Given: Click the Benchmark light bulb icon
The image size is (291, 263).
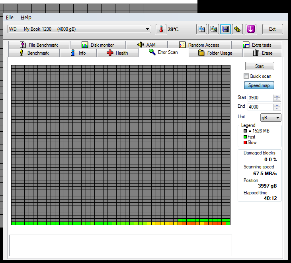Looking at the screenshot, I should coord(21,53).
